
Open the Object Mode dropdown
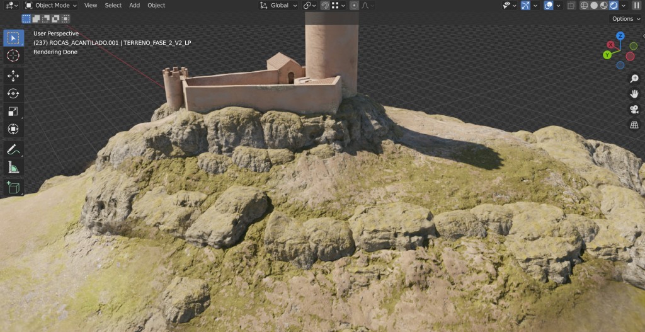pyautogui.click(x=52, y=5)
